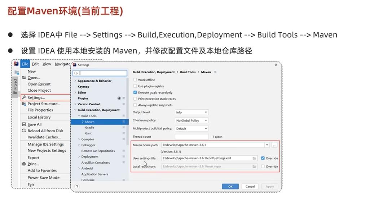This screenshot has width=370, height=201.
Task: Click the Reload All from Disk icon
Action: (24, 131)
